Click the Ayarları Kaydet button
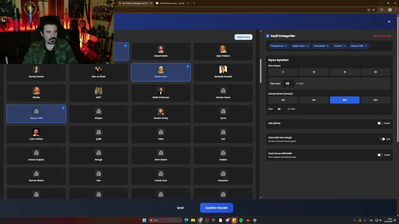This screenshot has height=224, width=399. pyautogui.click(x=216, y=208)
